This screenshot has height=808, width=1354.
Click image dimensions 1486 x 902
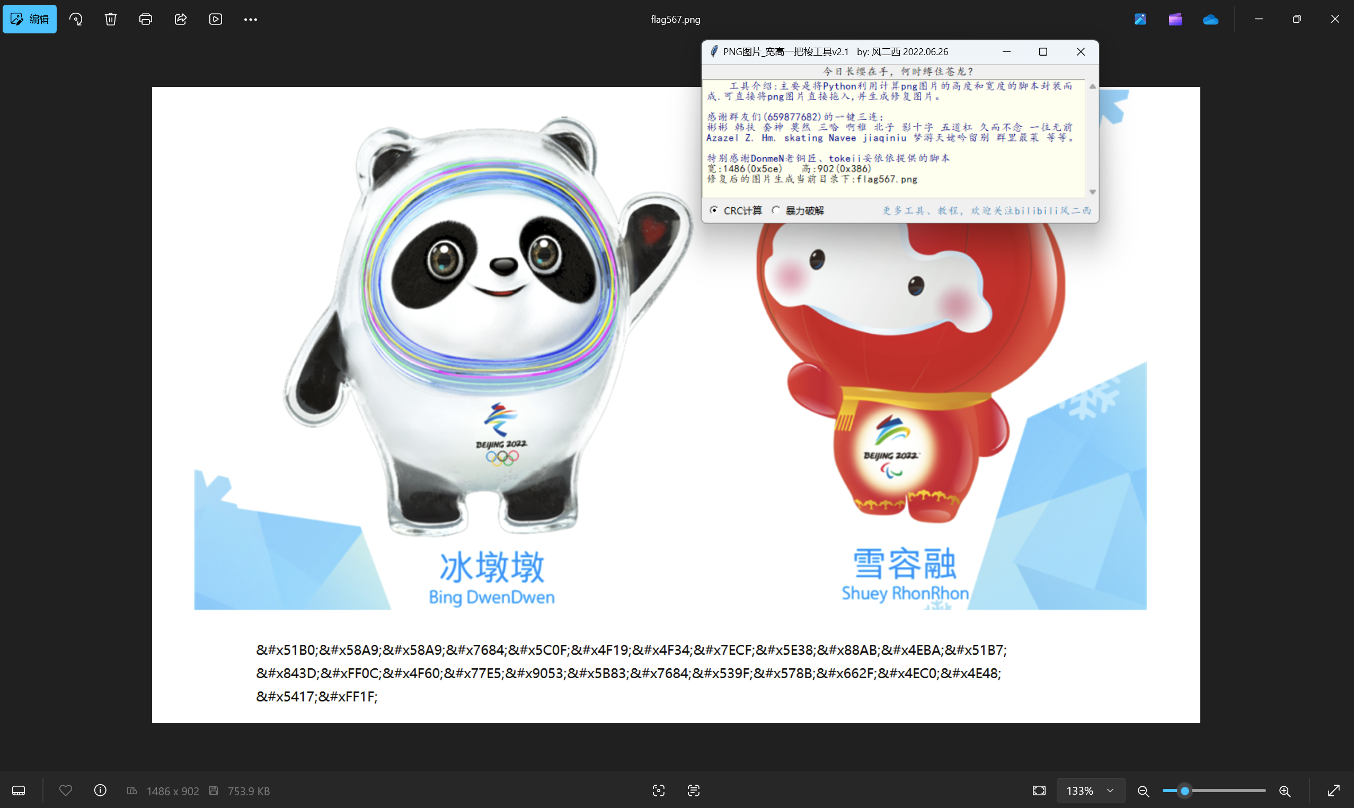tap(173, 791)
